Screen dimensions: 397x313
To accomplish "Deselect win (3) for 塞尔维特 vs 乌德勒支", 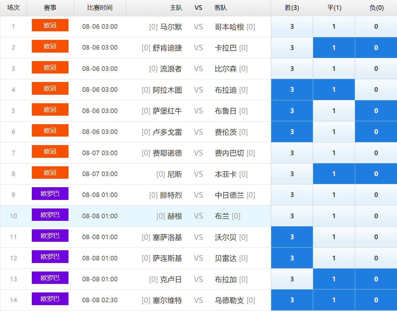I will pos(292,300).
